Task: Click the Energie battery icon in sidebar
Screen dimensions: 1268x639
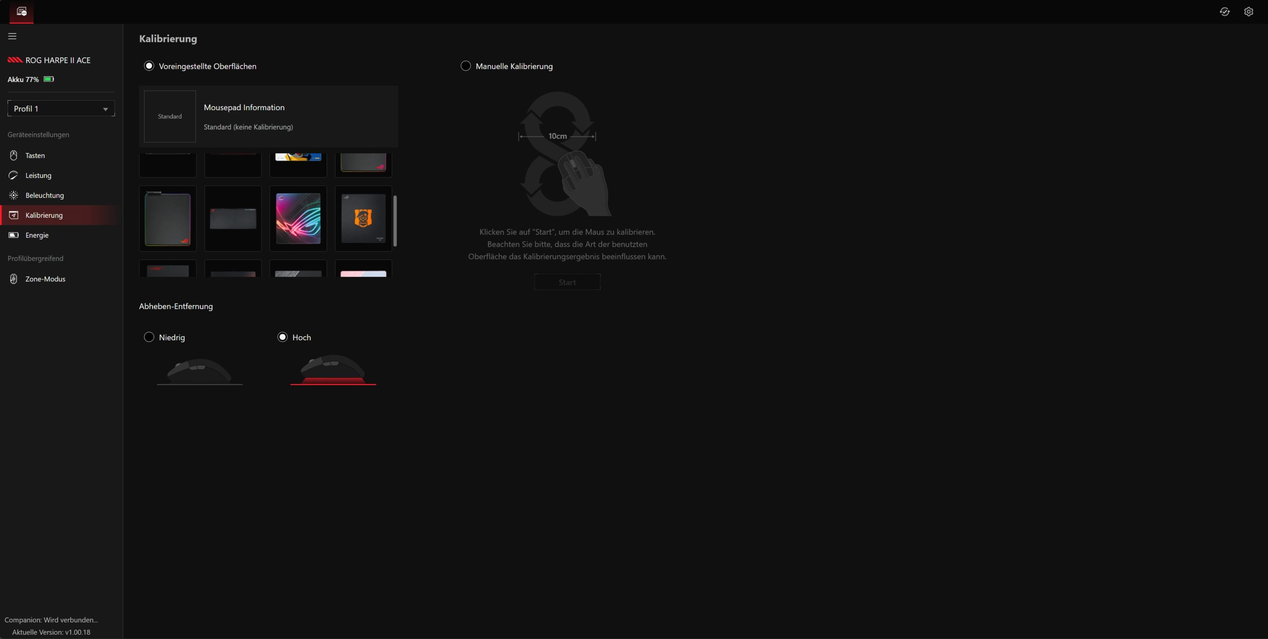Action: click(14, 235)
